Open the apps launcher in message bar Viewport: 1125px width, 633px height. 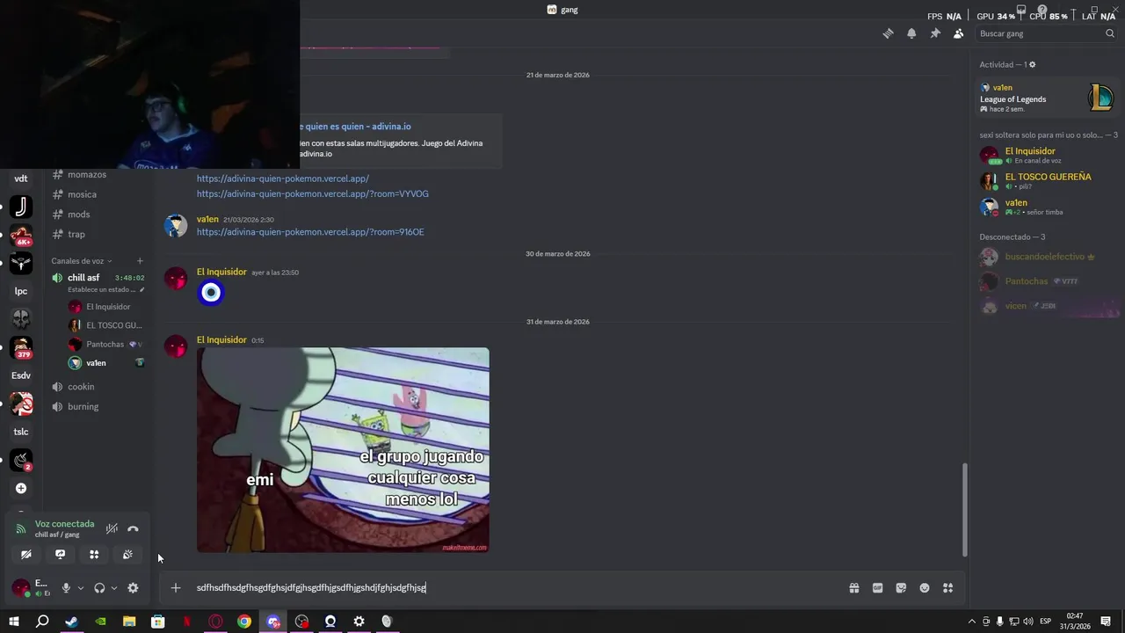[947, 588]
